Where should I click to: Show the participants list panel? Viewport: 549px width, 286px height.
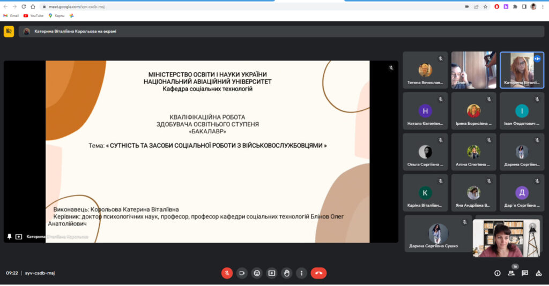[511, 273]
